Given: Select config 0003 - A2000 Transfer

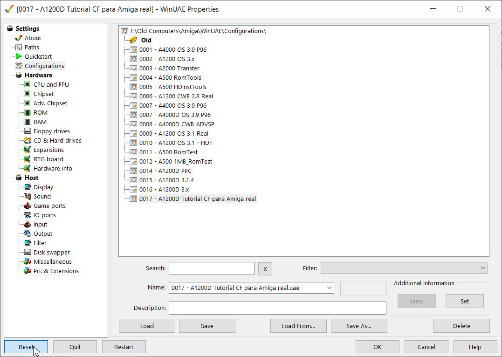Looking at the screenshot, I should [x=169, y=68].
